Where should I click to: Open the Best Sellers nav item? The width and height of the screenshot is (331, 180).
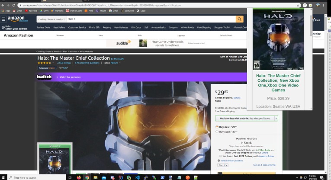pos(59,27)
